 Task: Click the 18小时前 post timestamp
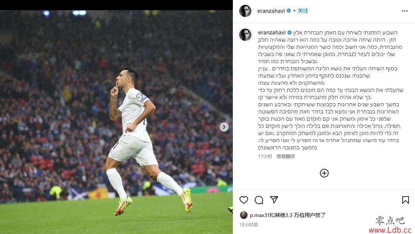(249, 225)
